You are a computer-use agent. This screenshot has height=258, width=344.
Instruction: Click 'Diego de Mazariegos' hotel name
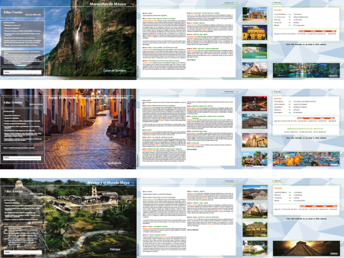(301, 17)
